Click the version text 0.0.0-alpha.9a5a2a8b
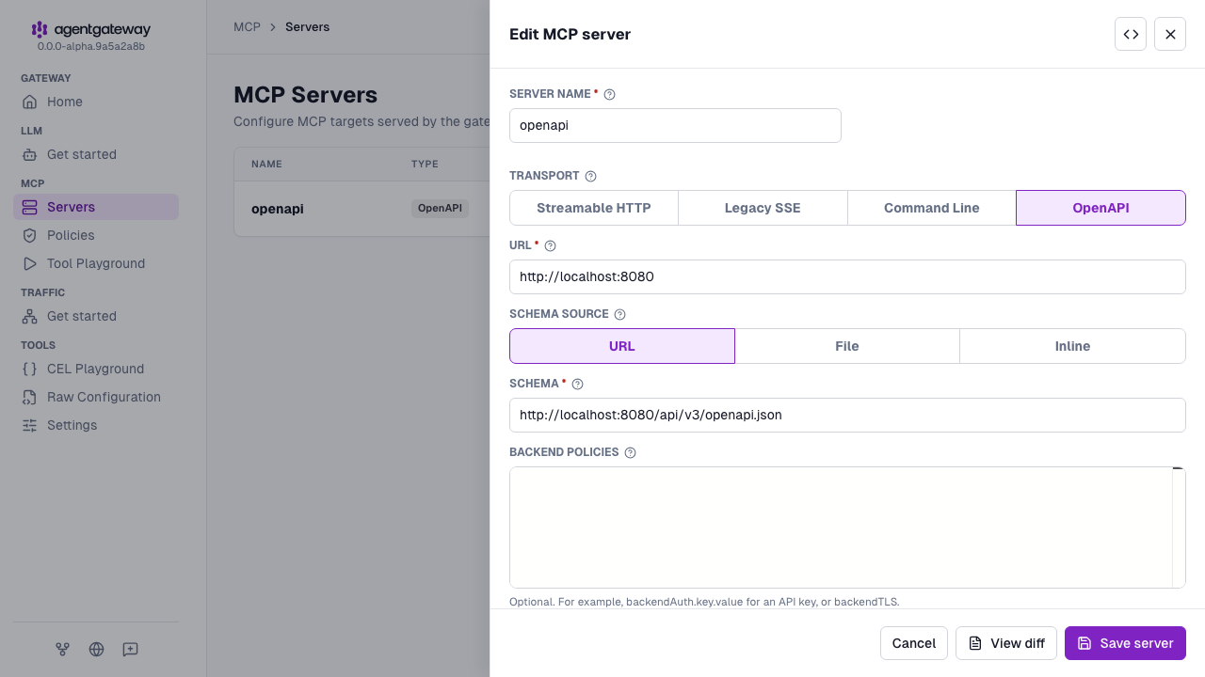Image resolution: width=1205 pixels, height=677 pixels. tap(91, 46)
